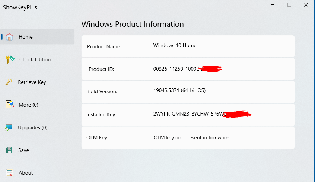This screenshot has height=182, width=315.
Task: Click the Windows 10 Home product name value
Action: pyautogui.click(x=175, y=45)
